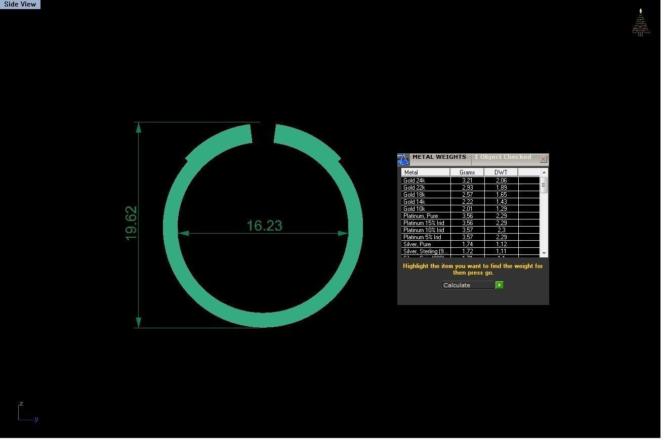Select the Silver, Pure row

click(x=471, y=244)
